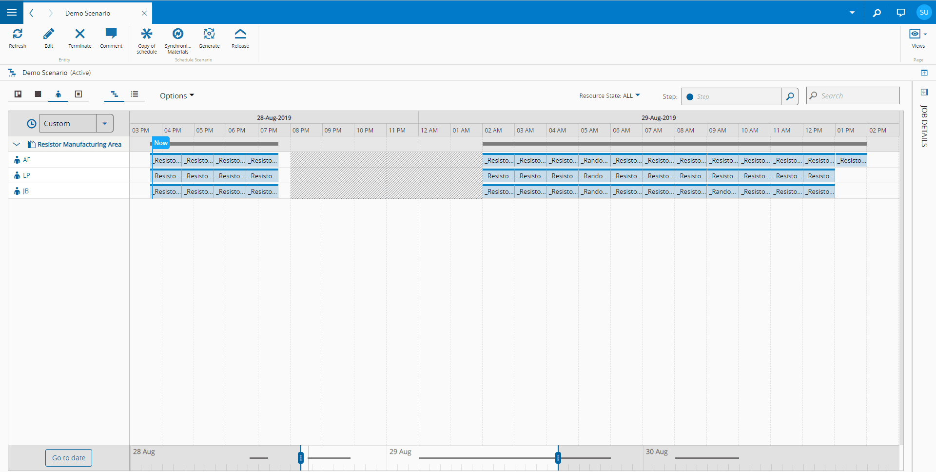Open the JOB DETAILS side panel

(924, 126)
